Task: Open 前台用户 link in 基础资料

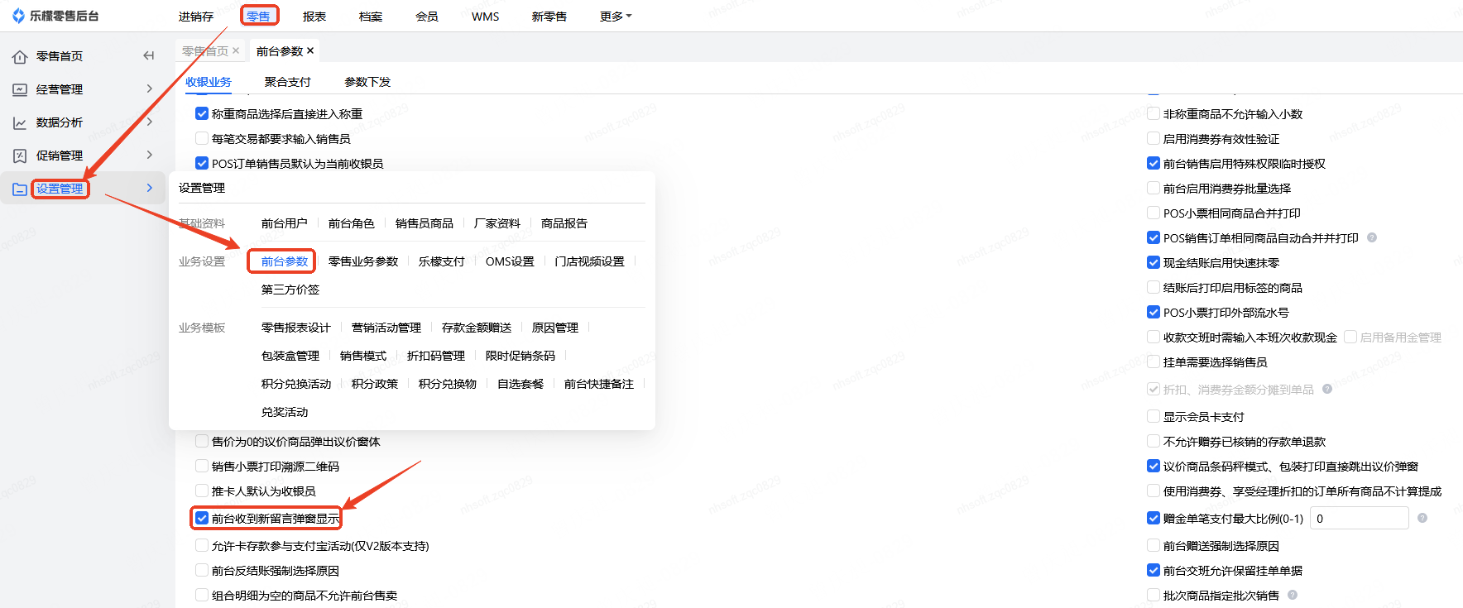Action: coord(285,223)
